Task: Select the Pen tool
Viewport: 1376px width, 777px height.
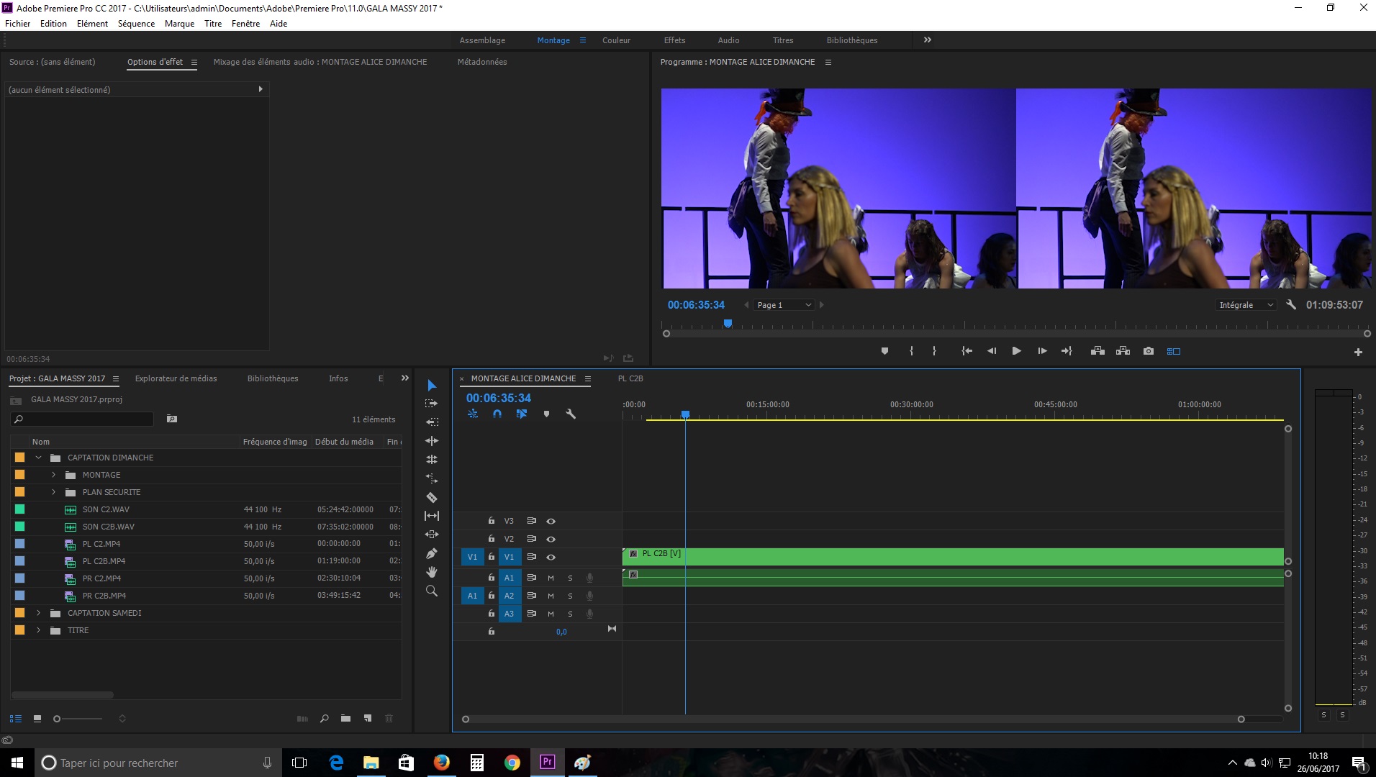Action: click(x=432, y=553)
